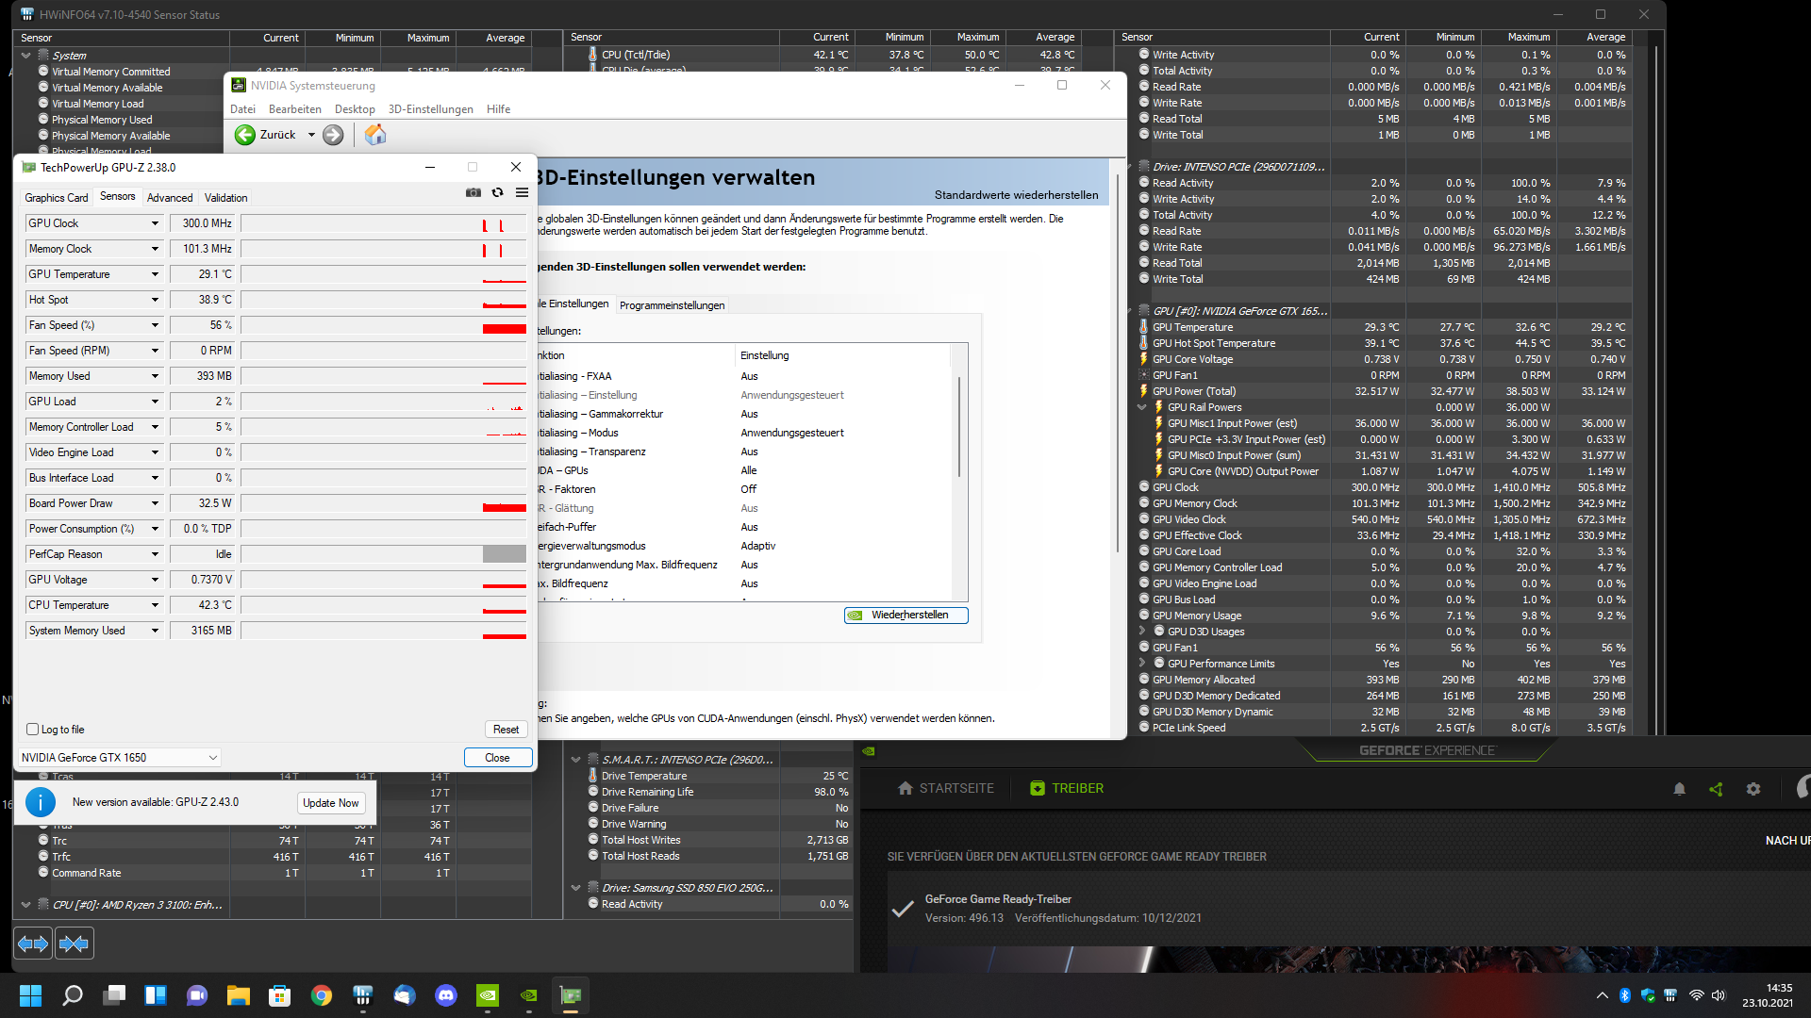This screenshot has width=1811, height=1018.
Task: Open File Explorer from taskbar
Action: pyautogui.click(x=238, y=995)
